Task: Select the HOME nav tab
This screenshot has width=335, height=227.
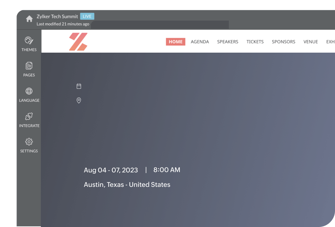Action: pos(176,42)
